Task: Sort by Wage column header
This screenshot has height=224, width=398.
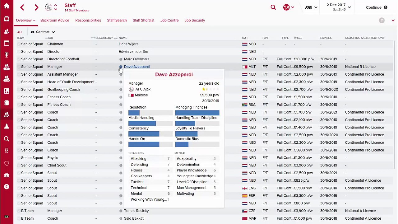Action: [x=298, y=38]
